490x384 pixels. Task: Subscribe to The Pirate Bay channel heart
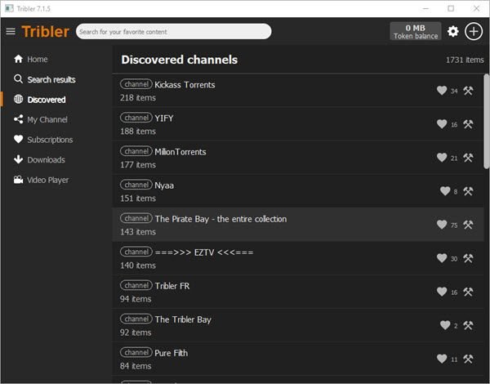pyautogui.click(x=442, y=225)
